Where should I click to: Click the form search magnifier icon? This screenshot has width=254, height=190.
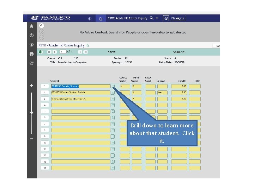coord(151,18)
